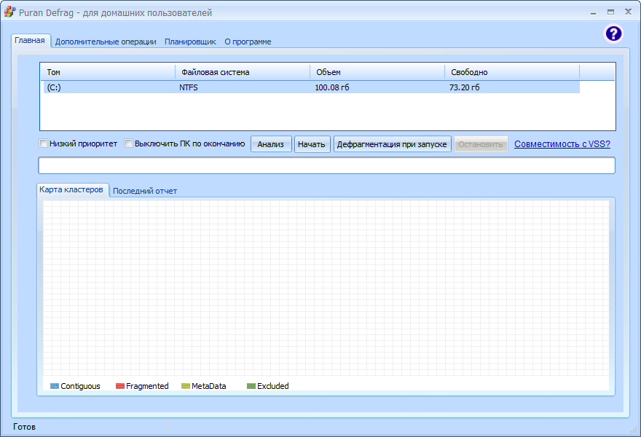Minimize the Puran Defrag window
The image size is (641, 437).
(x=593, y=12)
